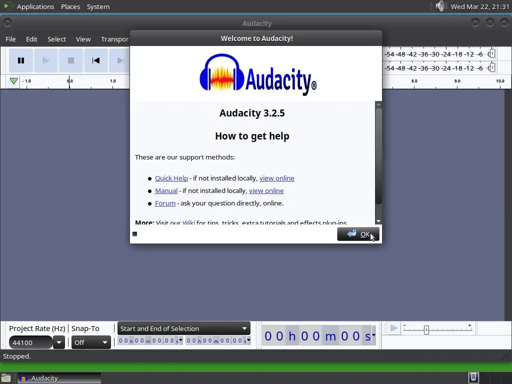This screenshot has width=512, height=384.
Task: Click the window menu icon left of the Audacity title
Action: [7, 23]
